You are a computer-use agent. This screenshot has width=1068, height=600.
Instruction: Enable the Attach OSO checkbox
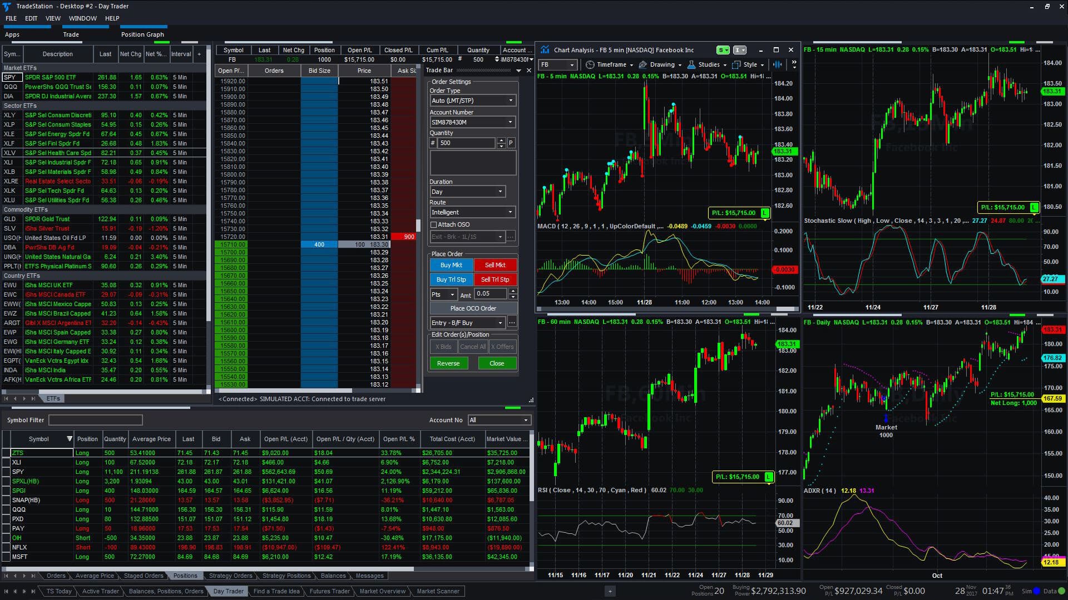click(433, 224)
